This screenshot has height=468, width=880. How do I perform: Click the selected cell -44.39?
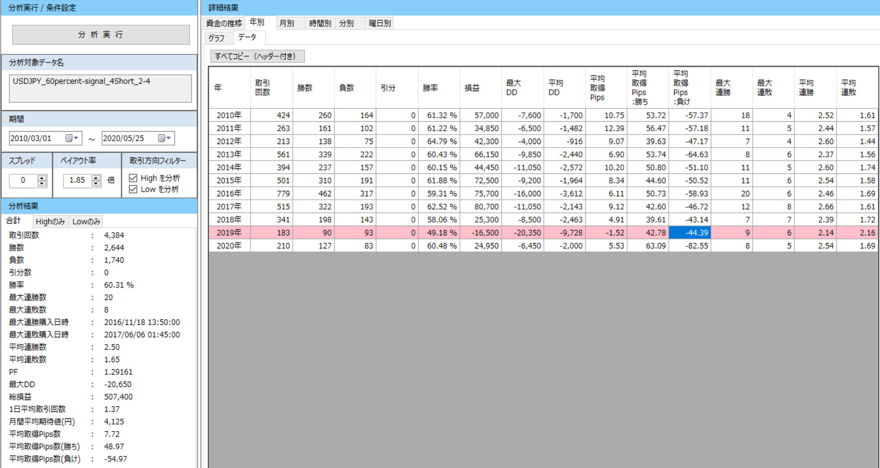690,233
